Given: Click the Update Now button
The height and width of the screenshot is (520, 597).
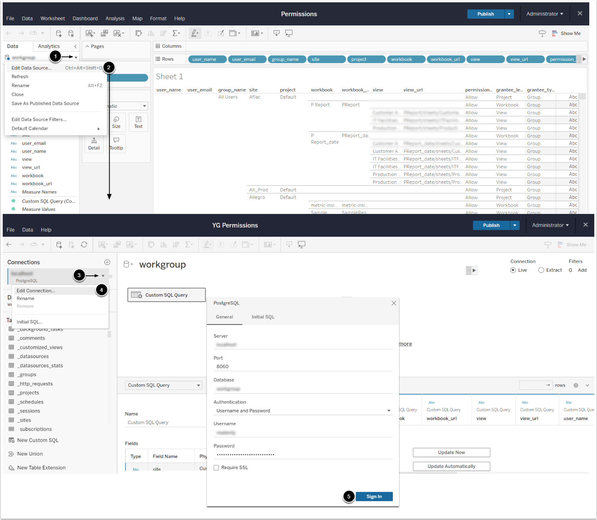Looking at the screenshot, I should pos(451,453).
